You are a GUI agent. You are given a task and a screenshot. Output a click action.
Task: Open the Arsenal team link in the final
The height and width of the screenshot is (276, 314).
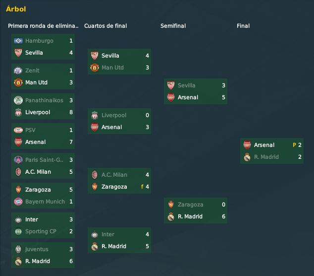point(264,145)
